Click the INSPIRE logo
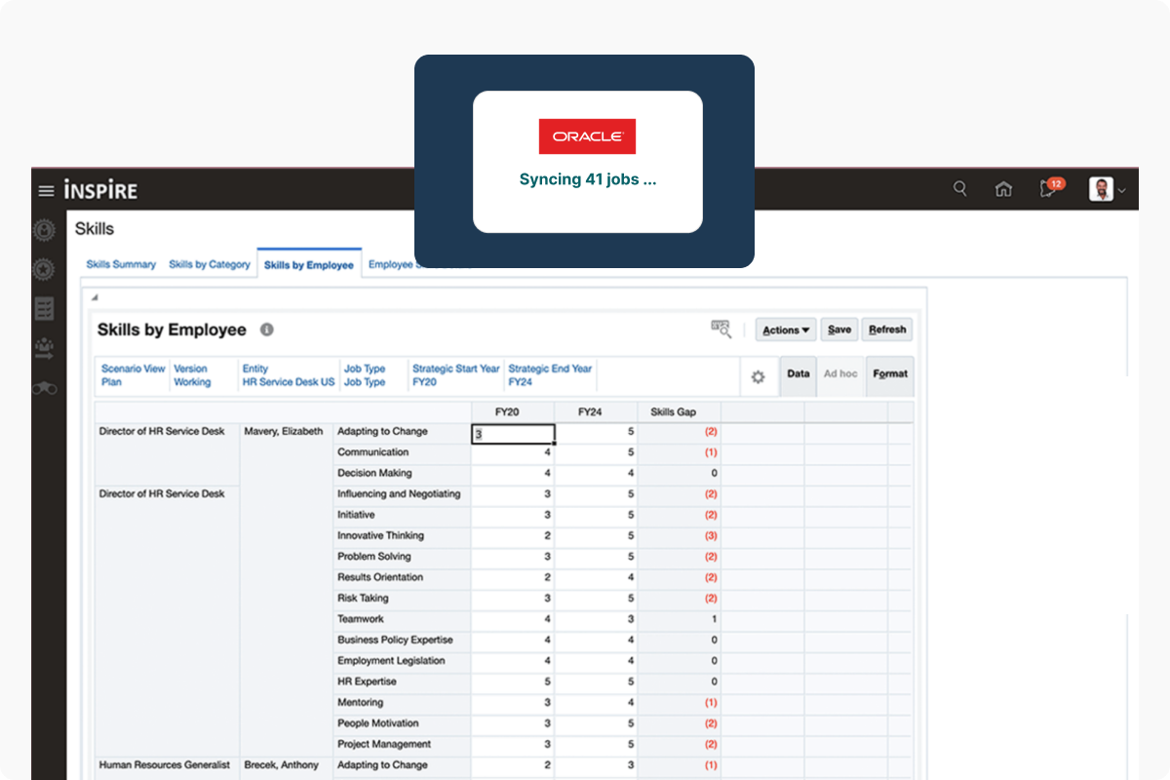 pos(100,190)
